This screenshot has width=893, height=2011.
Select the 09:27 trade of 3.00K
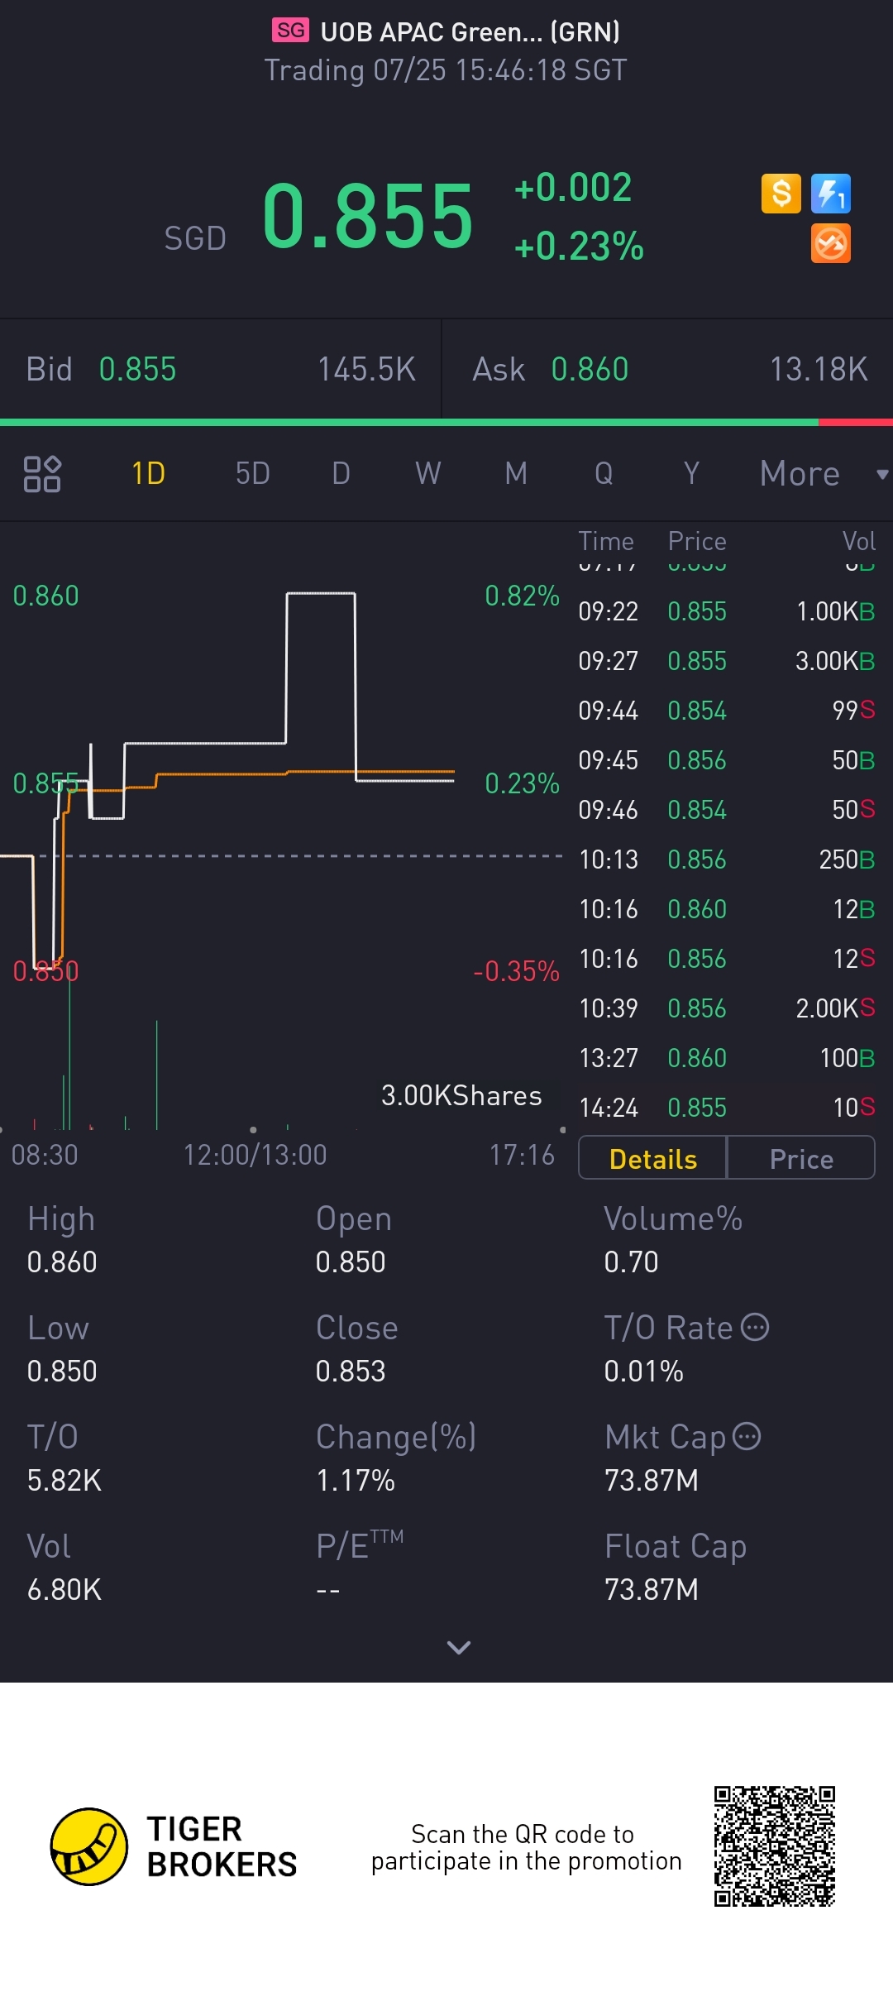pyautogui.click(x=727, y=661)
